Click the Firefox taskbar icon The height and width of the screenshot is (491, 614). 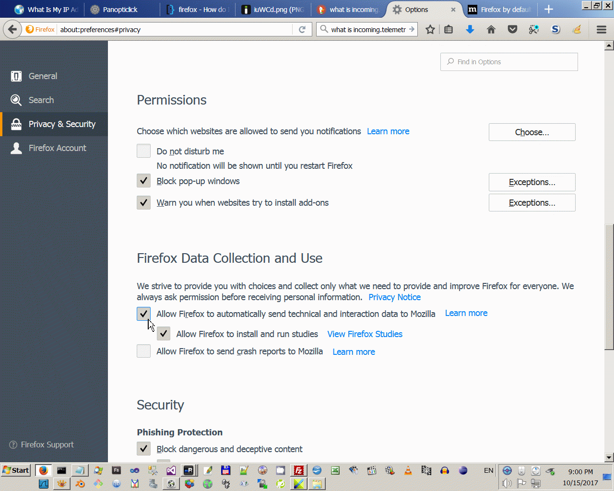tap(44, 470)
